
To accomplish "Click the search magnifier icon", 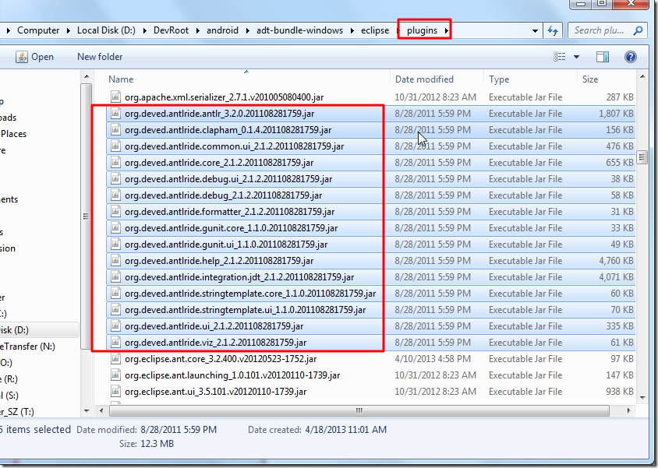I will coord(638,30).
